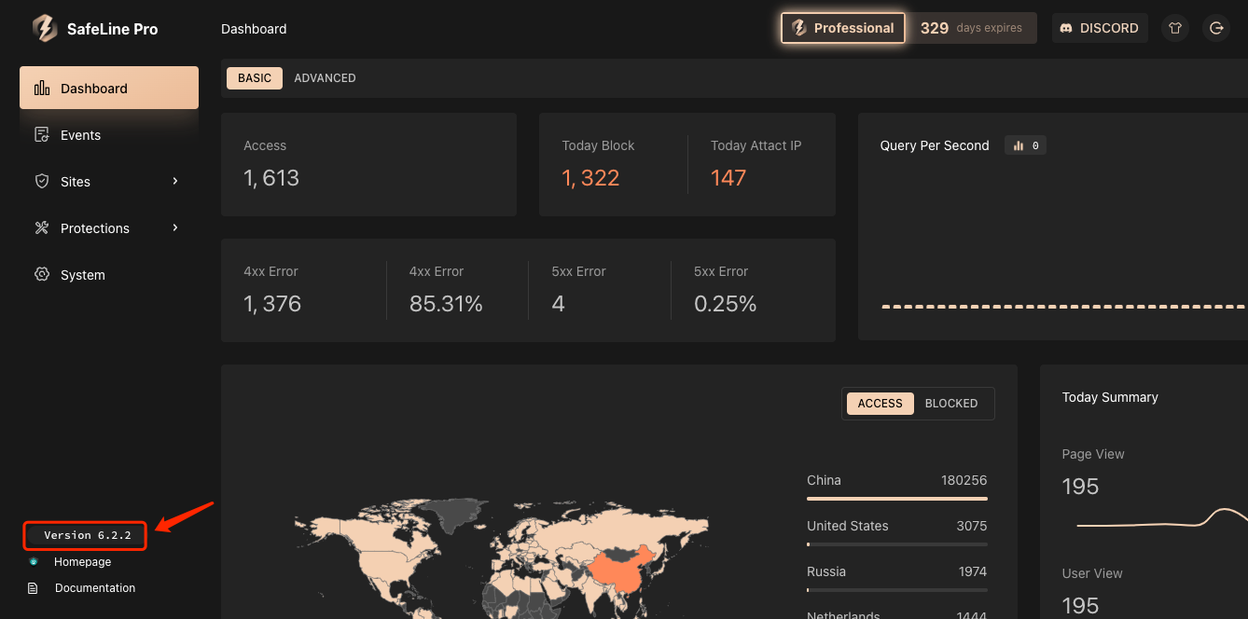Open the DISCORD button
The height and width of the screenshot is (619, 1248).
coord(1100,28)
